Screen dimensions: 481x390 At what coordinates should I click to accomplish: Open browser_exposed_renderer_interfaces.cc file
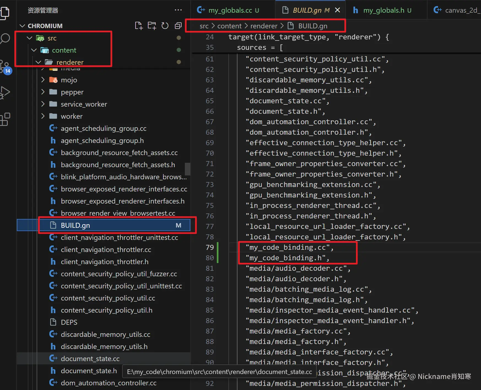click(104, 189)
